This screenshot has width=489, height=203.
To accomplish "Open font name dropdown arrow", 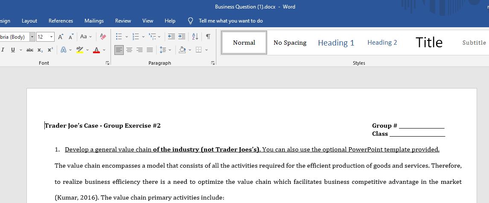I will coord(32,37).
